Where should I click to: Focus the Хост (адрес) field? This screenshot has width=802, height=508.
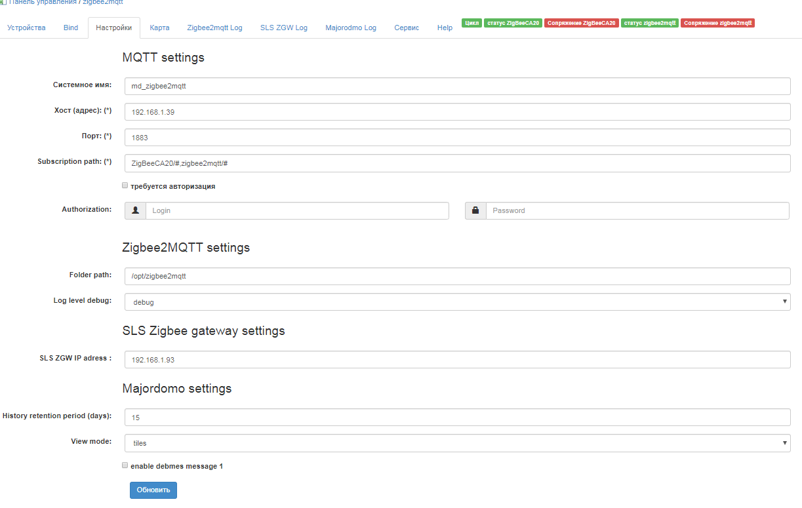[458, 111]
